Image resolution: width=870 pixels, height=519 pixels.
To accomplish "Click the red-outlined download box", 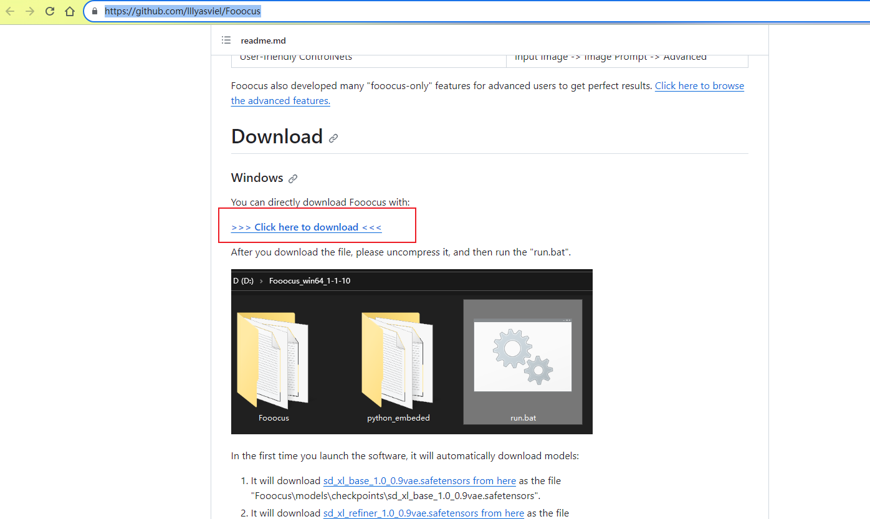I will pos(317,225).
